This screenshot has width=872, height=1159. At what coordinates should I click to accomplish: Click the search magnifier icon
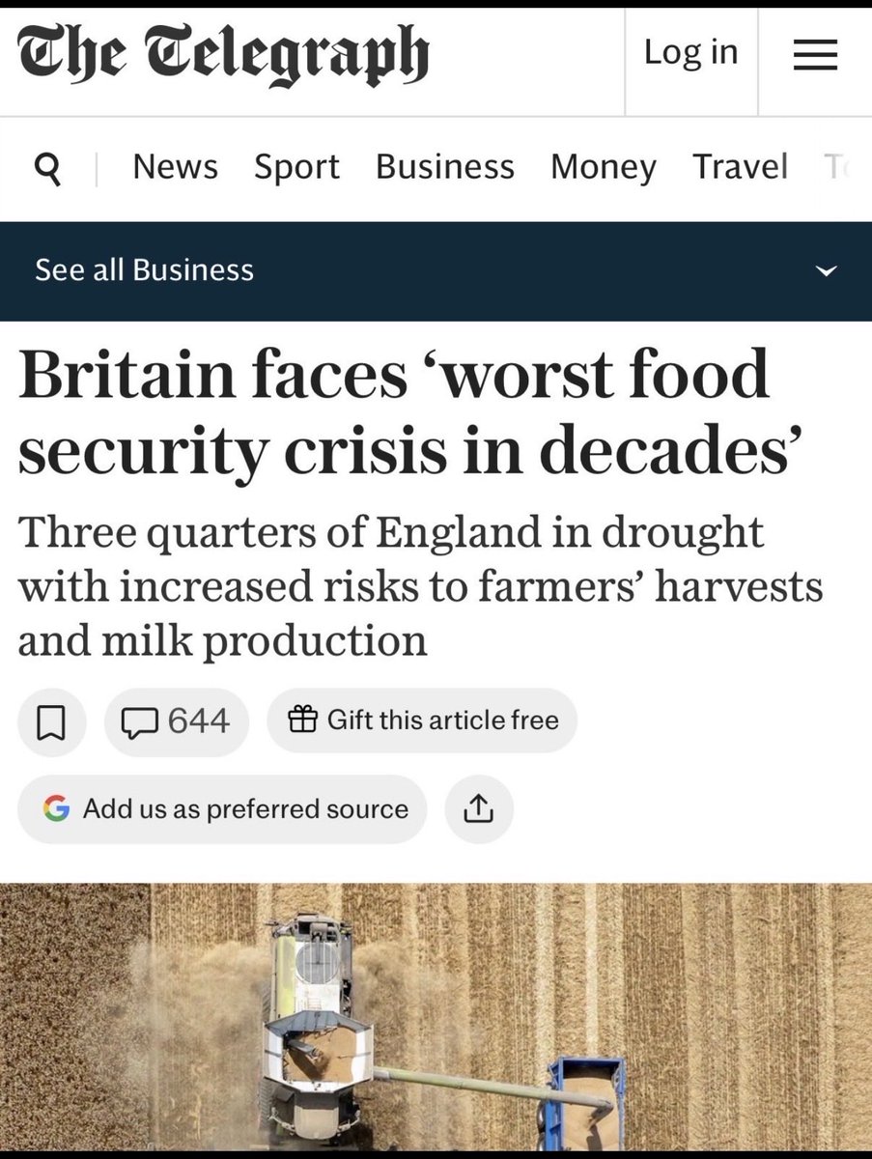(47, 168)
